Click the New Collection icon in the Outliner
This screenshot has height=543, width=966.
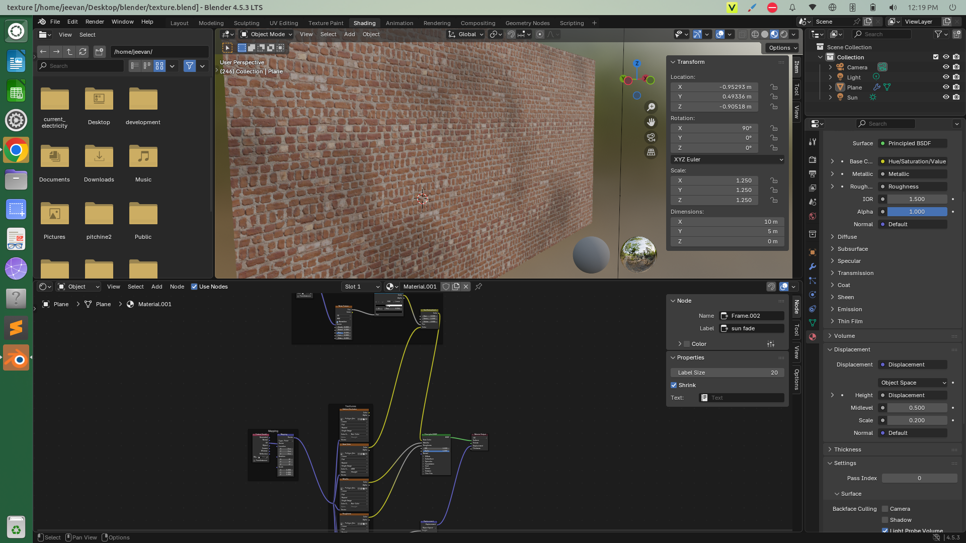[957, 34]
